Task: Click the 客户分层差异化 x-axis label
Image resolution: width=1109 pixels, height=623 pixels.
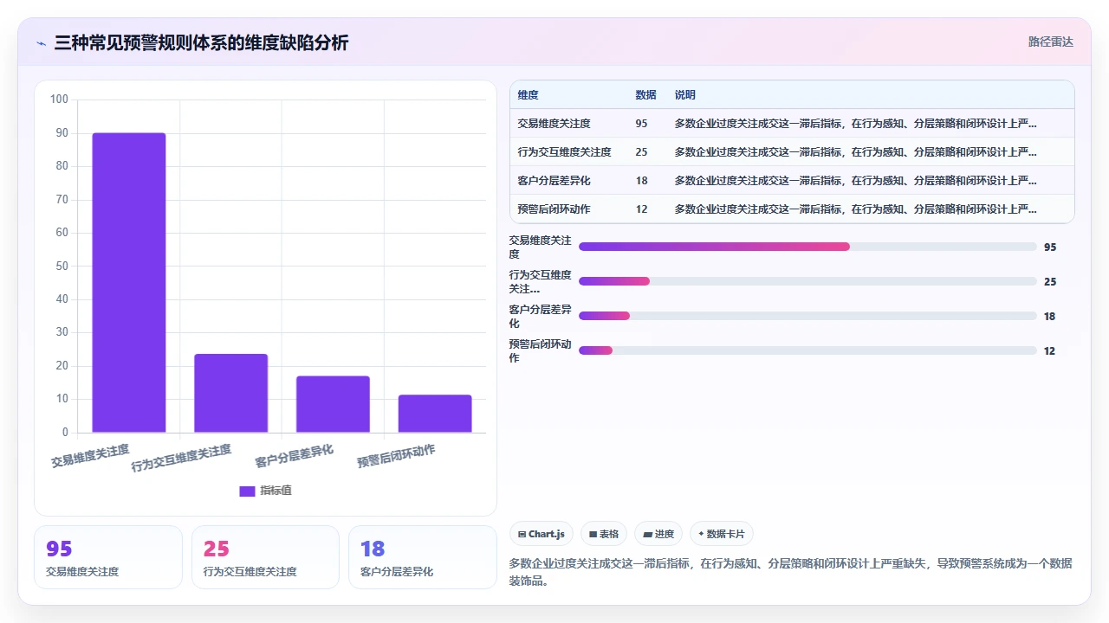Action: 295,456
